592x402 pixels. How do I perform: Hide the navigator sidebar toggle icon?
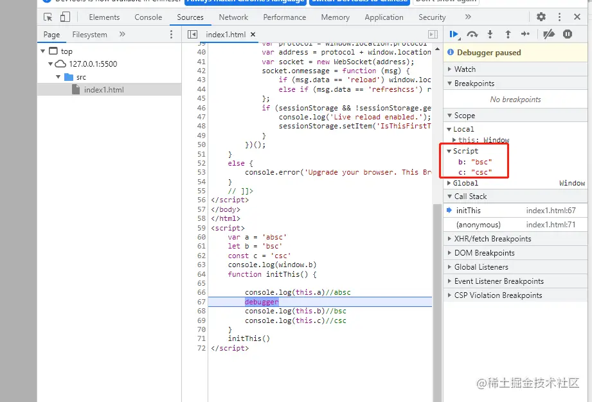[192, 34]
